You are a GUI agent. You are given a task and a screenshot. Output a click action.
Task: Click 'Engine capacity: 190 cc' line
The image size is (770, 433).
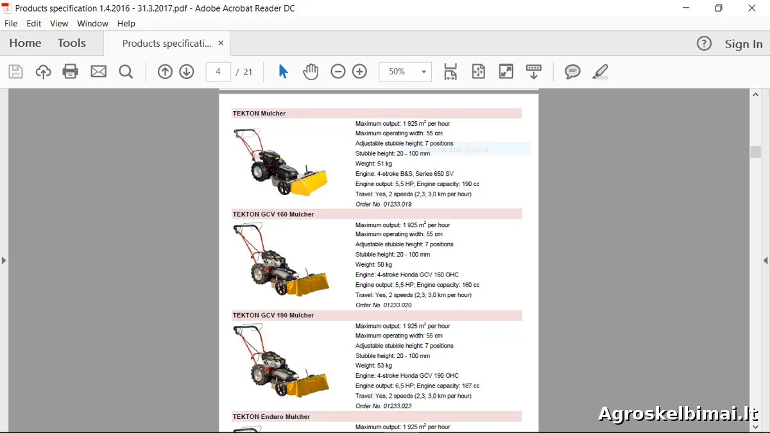[448, 184]
